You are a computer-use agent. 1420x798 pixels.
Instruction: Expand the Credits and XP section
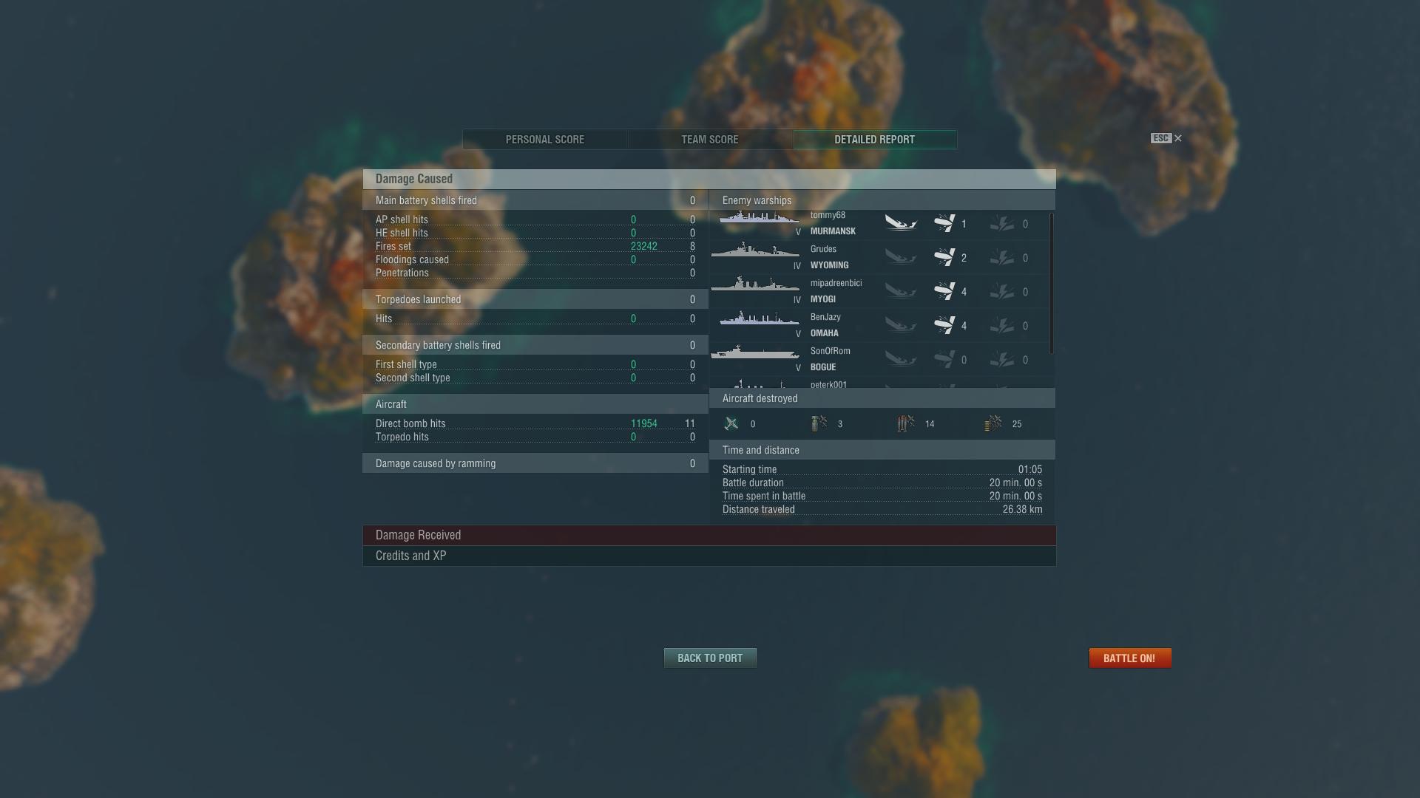pyautogui.click(x=709, y=556)
